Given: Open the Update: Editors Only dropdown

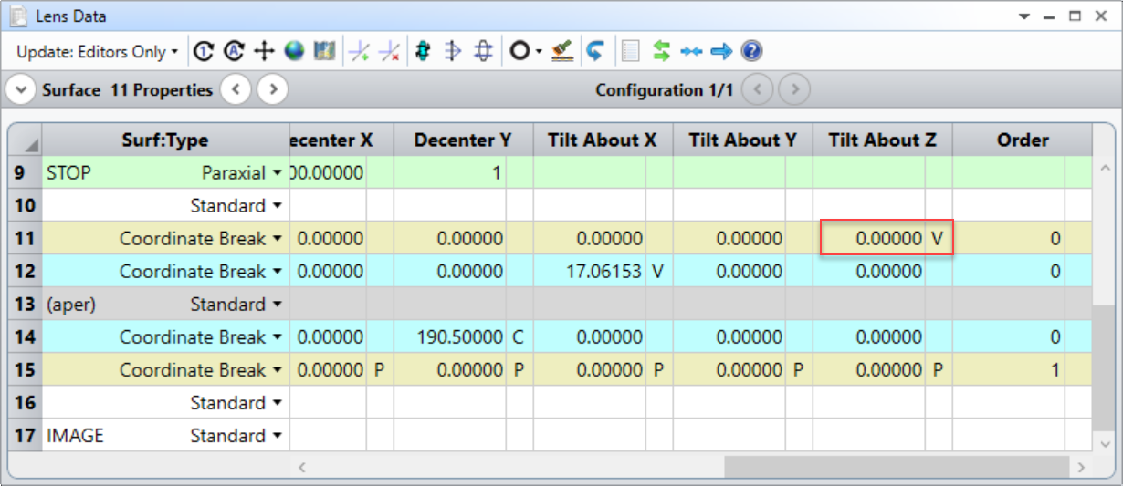Looking at the screenshot, I should (x=97, y=52).
